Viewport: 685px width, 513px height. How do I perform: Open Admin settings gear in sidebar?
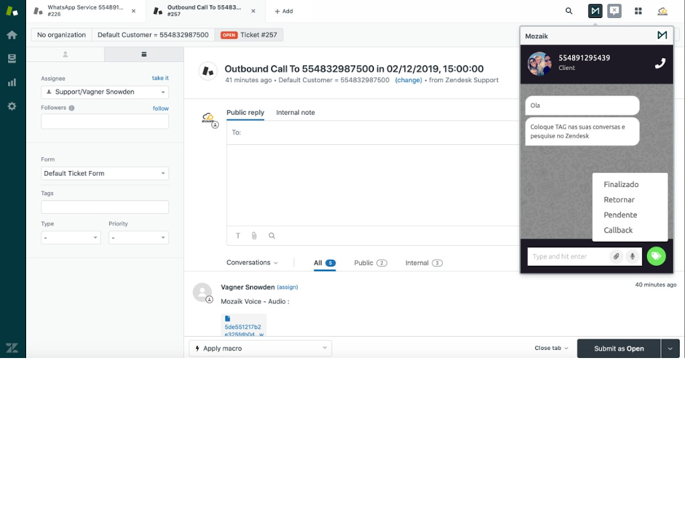[12, 106]
